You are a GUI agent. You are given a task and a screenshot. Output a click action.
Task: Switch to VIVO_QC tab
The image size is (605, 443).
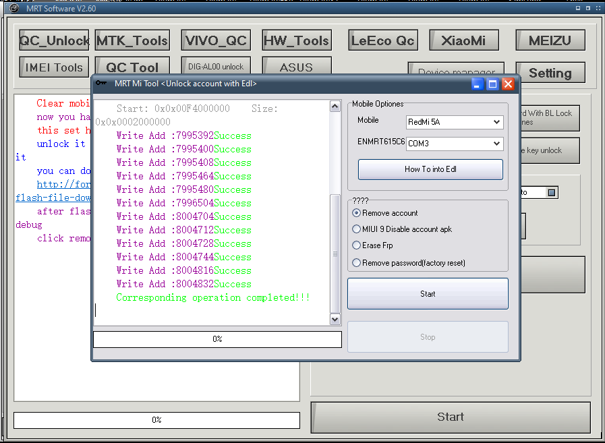point(216,40)
